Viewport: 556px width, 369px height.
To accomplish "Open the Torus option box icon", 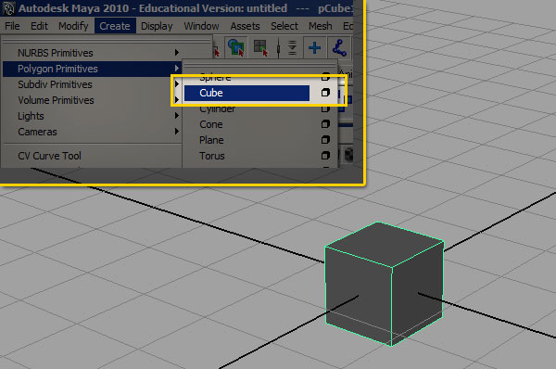I will coord(325,156).
